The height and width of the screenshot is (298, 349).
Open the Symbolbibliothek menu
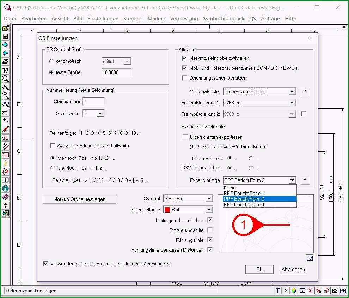tap(224, 19)
